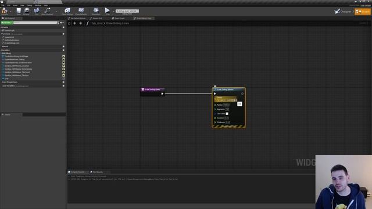Click the Thickness pin circle on Draw Debug Sphere
This screenshot has width=372, height=209.
(215, 122)
